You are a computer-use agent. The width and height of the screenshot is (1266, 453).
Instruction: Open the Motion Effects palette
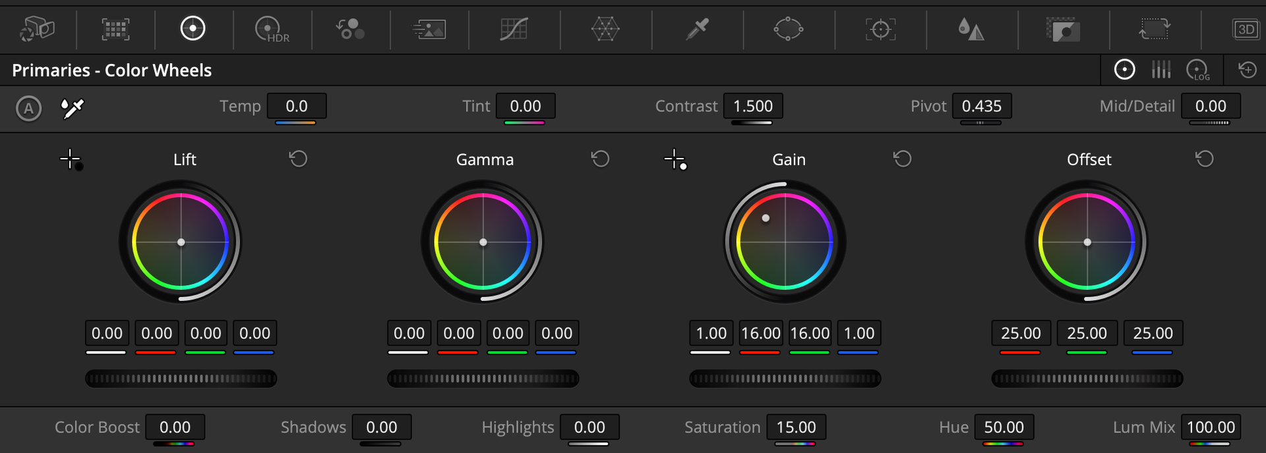coord(429,29)
